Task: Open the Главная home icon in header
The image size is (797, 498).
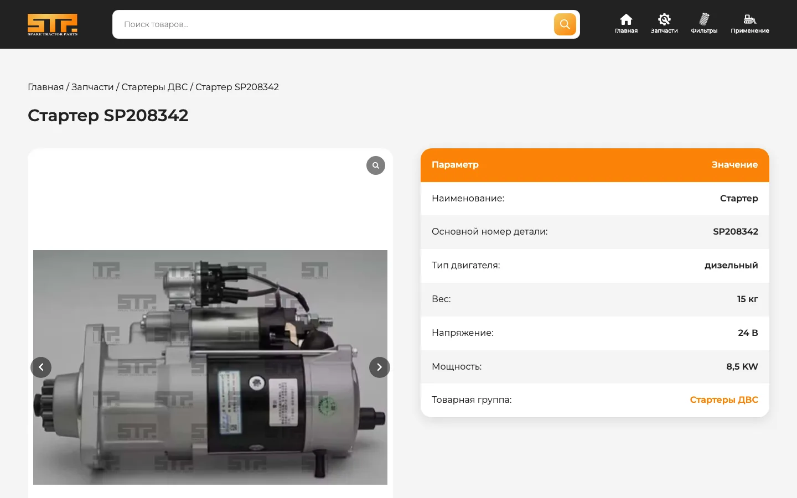Action: coord(626,24)
